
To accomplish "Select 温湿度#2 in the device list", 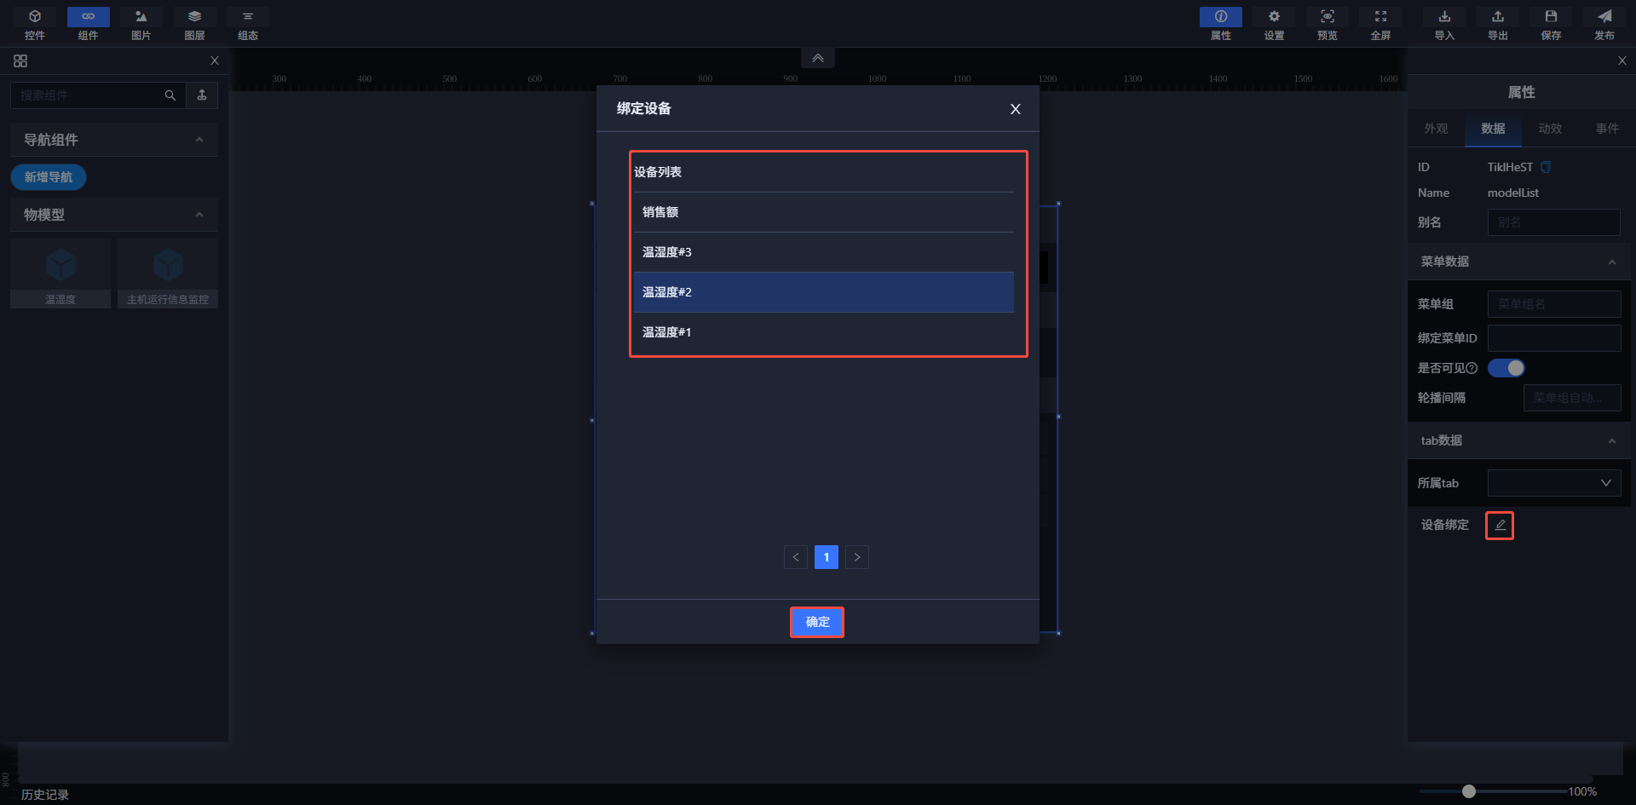I will pos(824,292).
